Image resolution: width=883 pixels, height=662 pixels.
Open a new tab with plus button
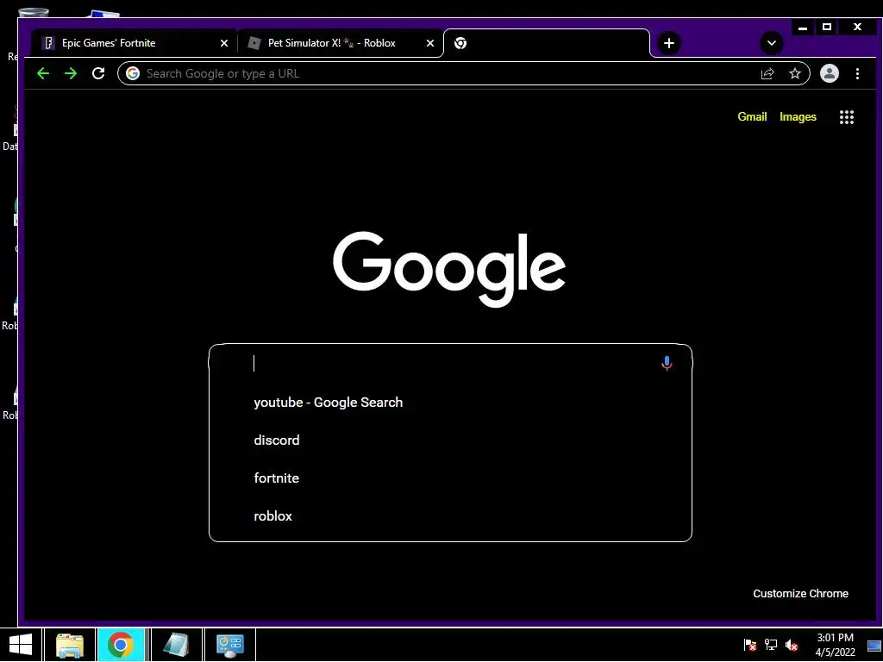tap(668, 43)
